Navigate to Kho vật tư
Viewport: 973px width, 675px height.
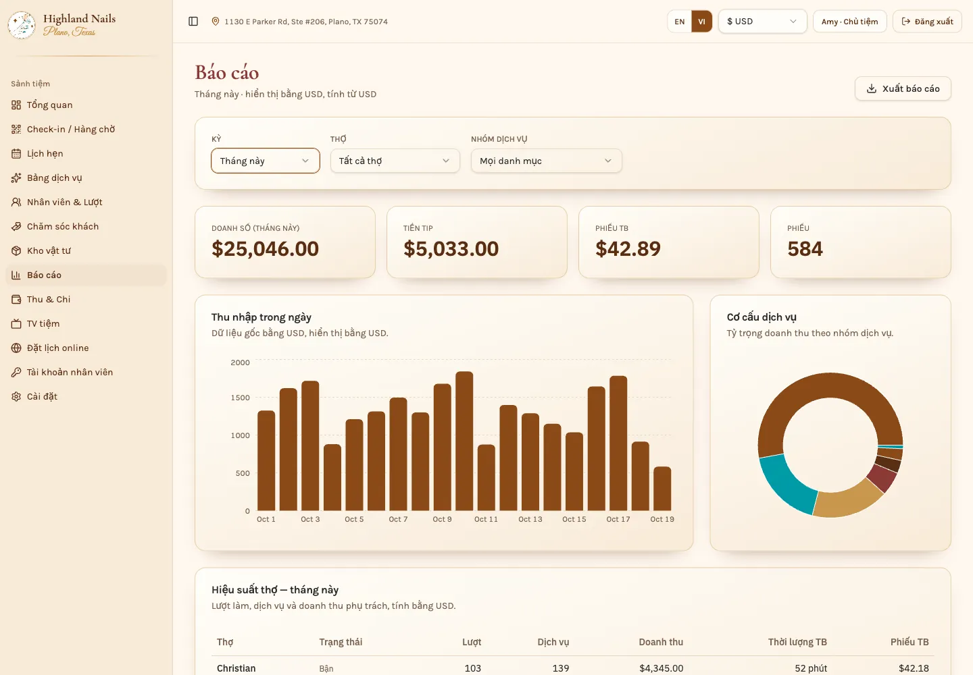point(86,251)
